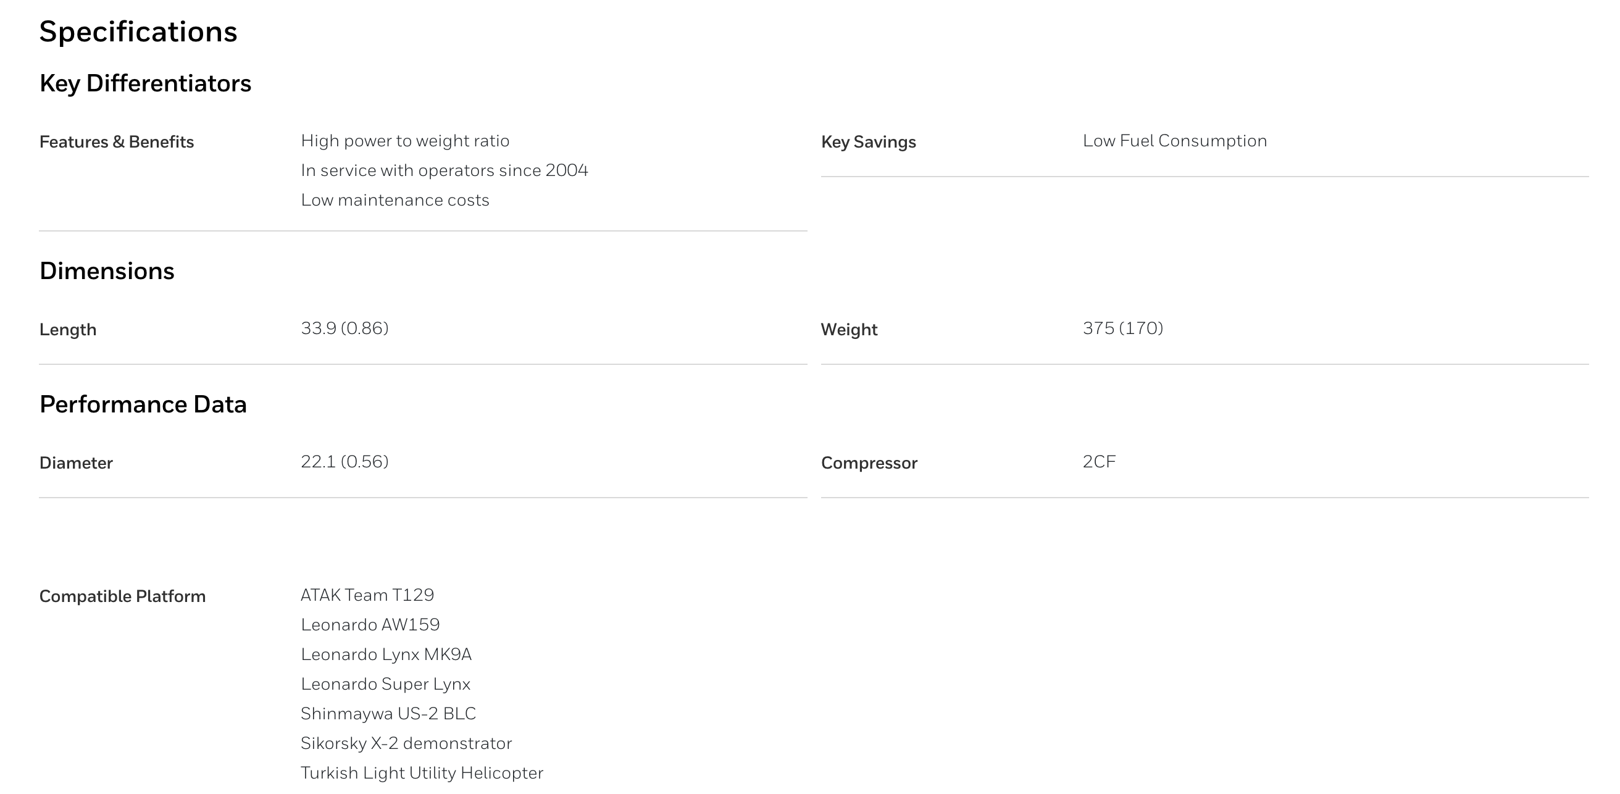
Task: Click the Features & Benefits label
Action: click(x=116, y=141)
